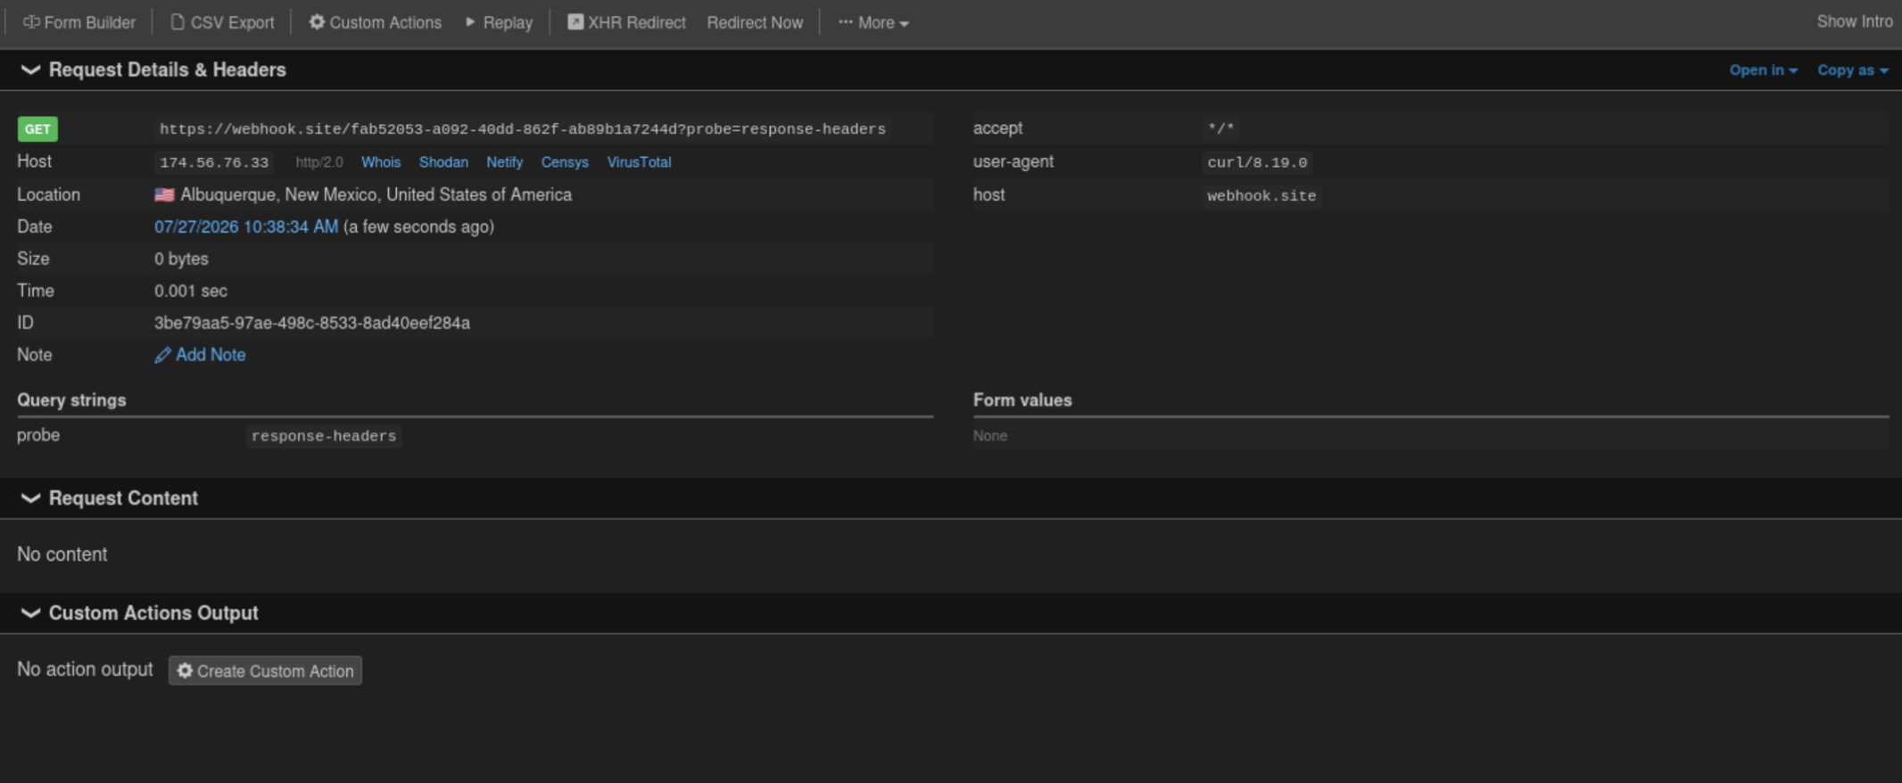Open the 'Copy as' dropdown

coord(1853,70)
